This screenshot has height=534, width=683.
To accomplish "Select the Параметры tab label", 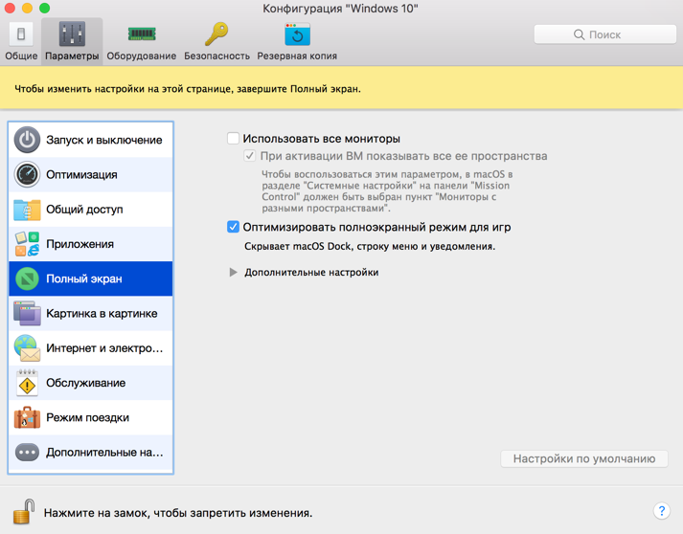I will tap(72, 56).
